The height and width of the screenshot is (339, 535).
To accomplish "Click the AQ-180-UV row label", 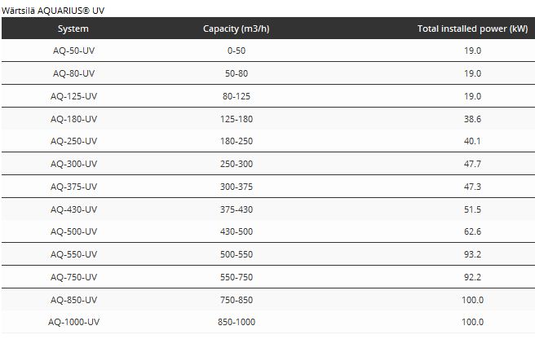I will [x=73, y=119].
